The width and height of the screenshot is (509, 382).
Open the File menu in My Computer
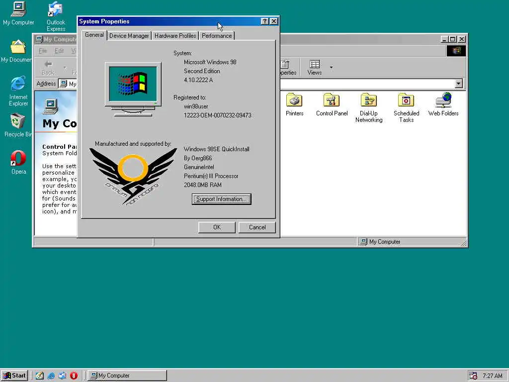43,51
